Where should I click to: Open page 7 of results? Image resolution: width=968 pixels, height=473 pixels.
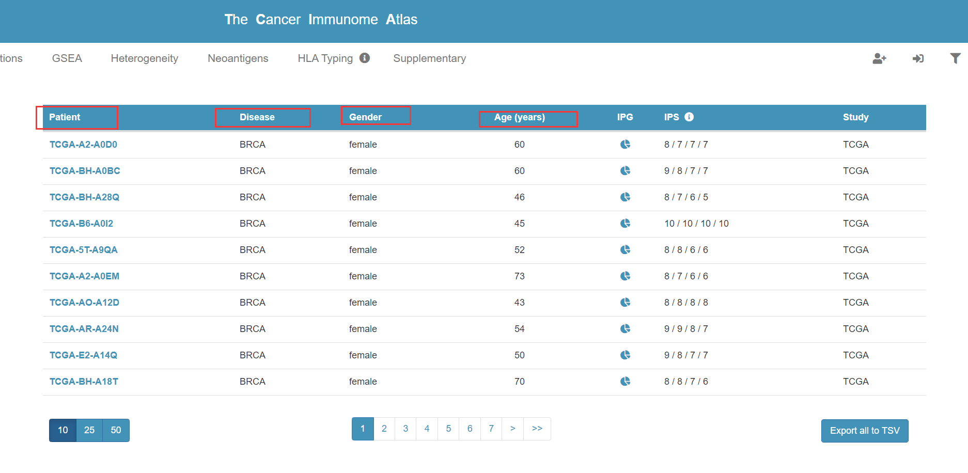(x=491, y=429)
